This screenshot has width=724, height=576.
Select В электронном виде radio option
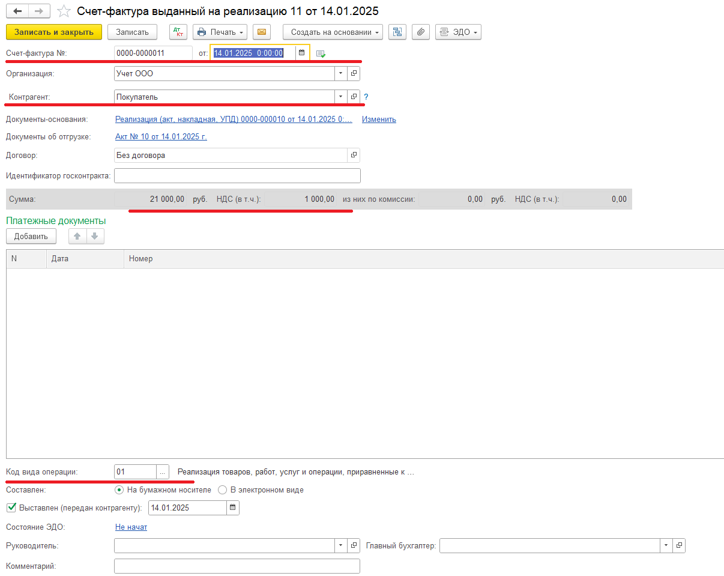tap(223, 490)
